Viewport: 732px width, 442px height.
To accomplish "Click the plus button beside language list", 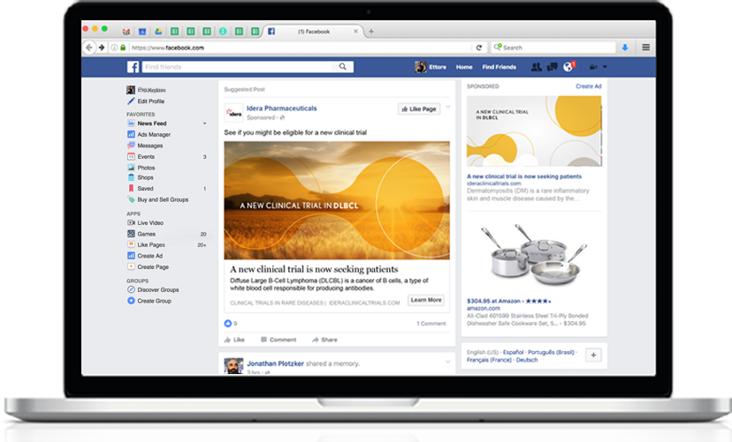I will (x=593, y=355).
